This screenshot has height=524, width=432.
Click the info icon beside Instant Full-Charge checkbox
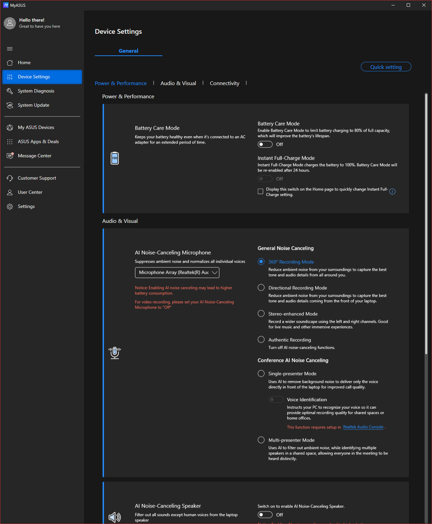pos(392,192)
